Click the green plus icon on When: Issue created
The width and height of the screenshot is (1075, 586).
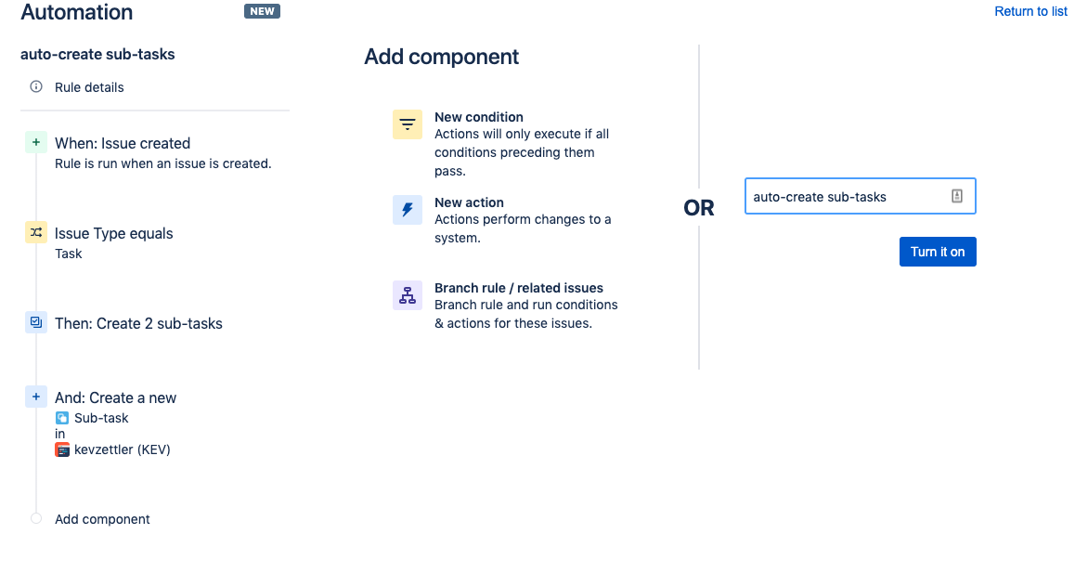point(35,141)
